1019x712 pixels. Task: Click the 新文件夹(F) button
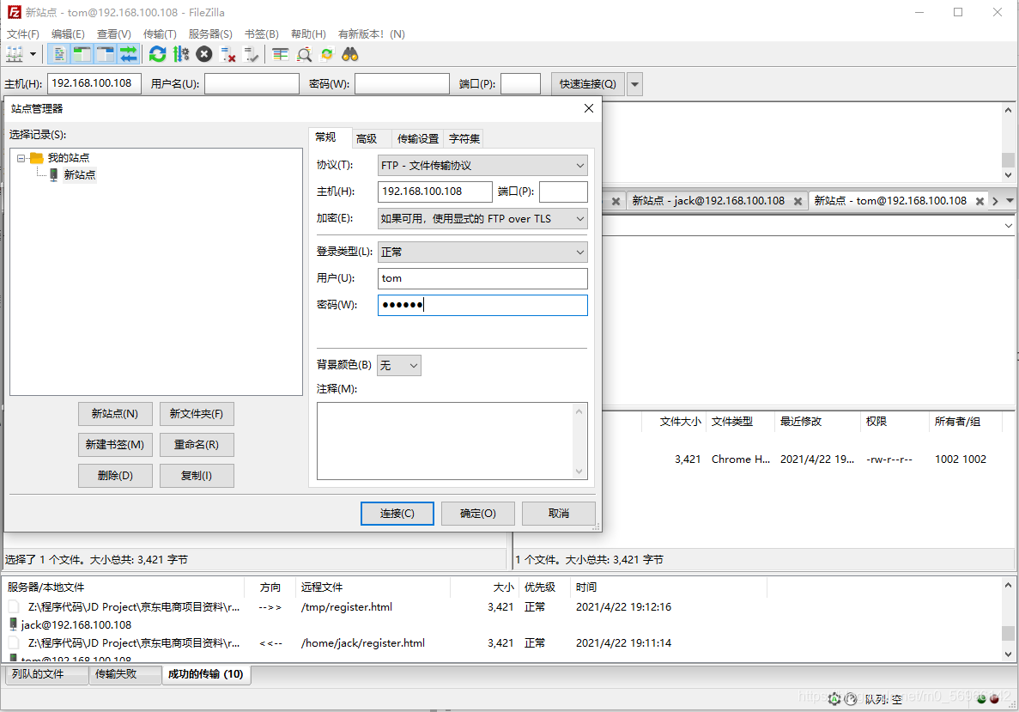[x=197, y=414]
